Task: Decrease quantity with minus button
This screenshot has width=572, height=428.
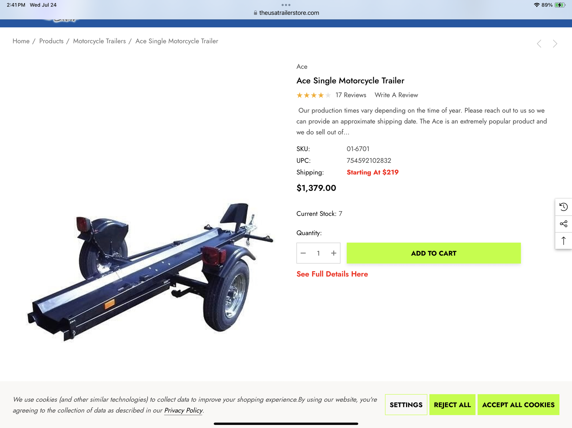Action: 303,253
